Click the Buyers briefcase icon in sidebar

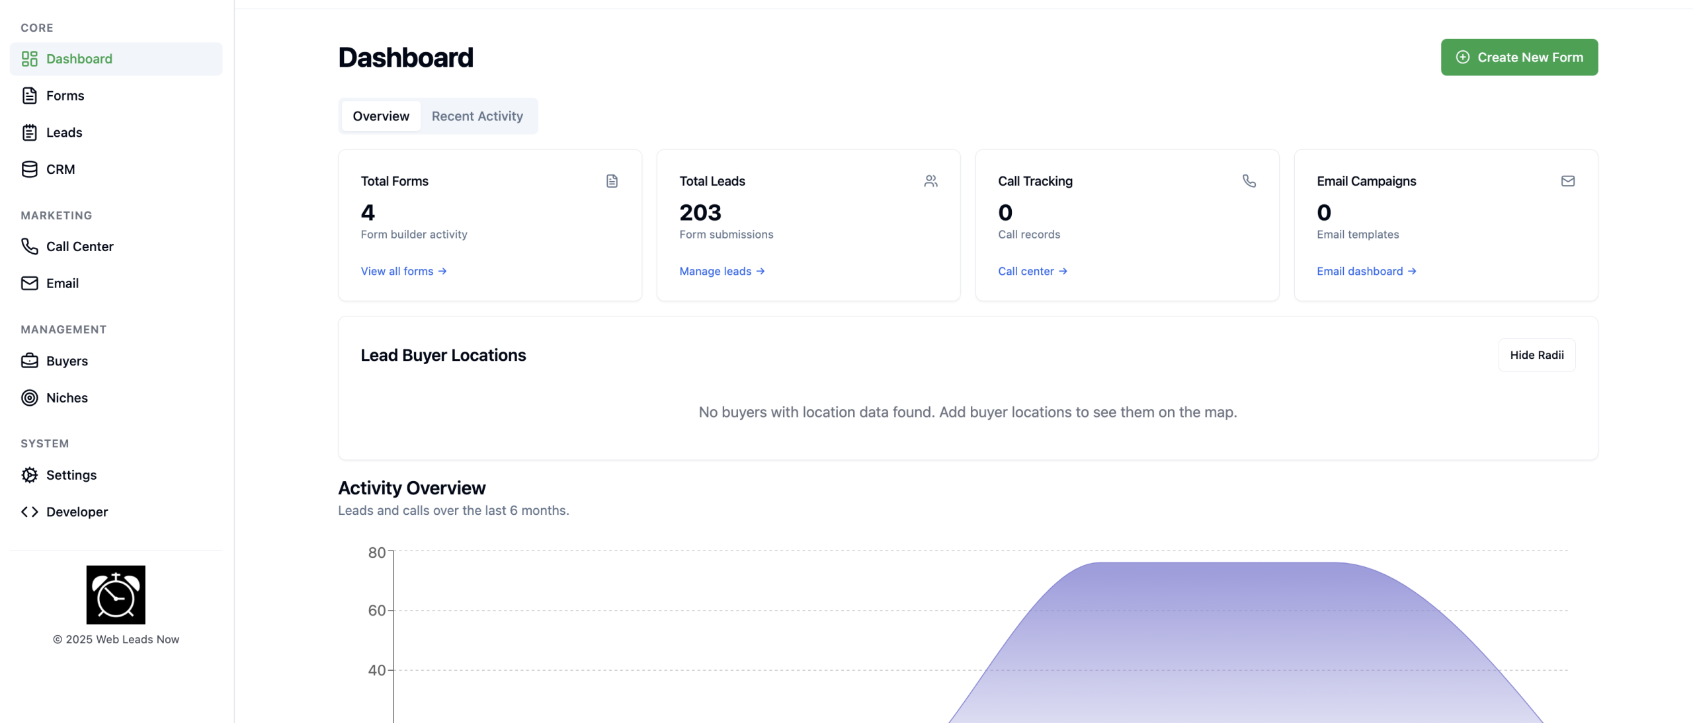point(29,361)
